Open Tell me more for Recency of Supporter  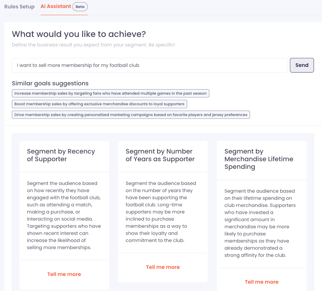click(64, 274)
